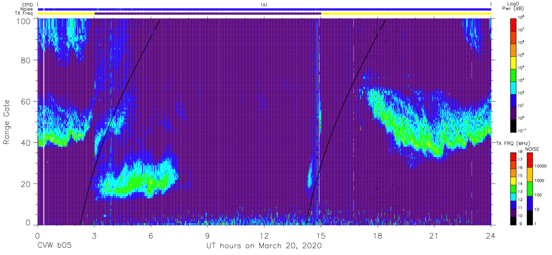Click the 10^7 label on power colorbar

[x=521, y=30]
